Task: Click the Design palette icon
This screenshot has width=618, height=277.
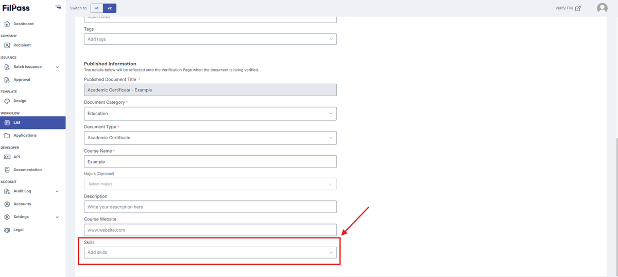Action: 7,101
